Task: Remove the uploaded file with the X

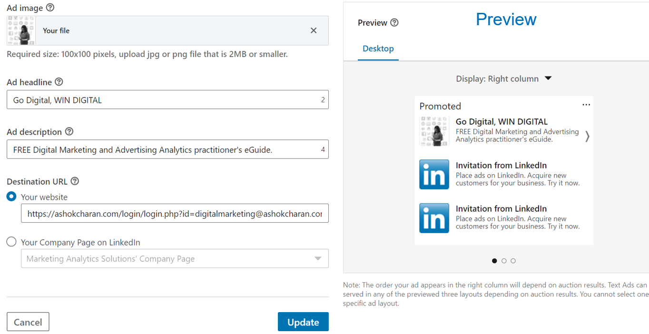Action: [x=314, y=30]
